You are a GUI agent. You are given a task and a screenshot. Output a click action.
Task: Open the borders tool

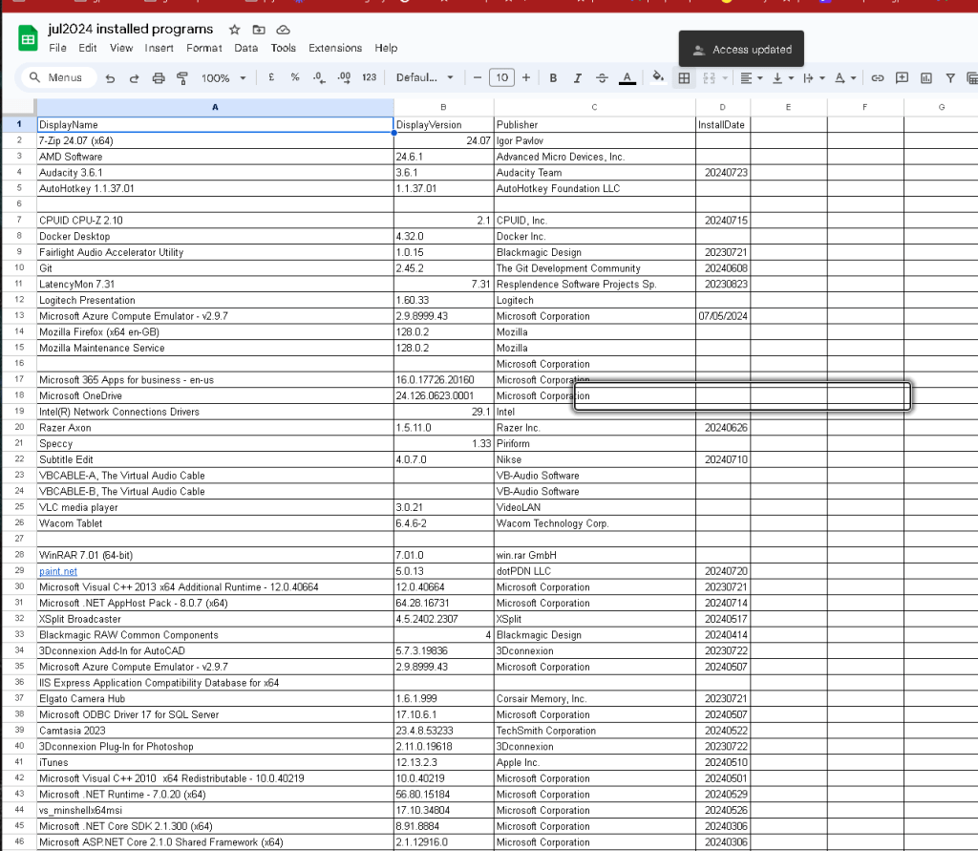(x=684, y=78)
